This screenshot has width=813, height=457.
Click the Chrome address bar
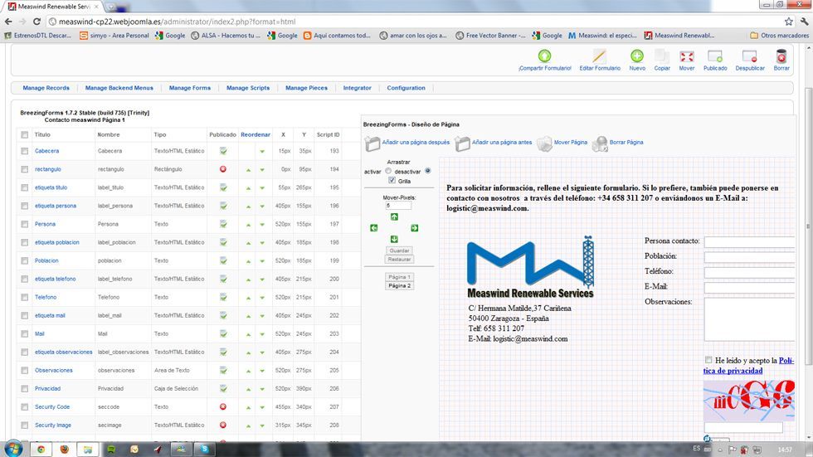[x=415, y=22]
